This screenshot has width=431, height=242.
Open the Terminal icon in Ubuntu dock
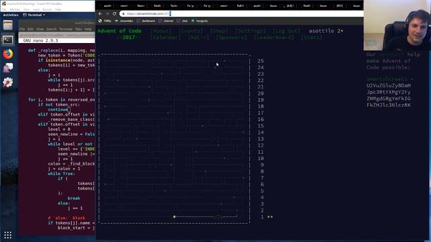coord(7,40)
